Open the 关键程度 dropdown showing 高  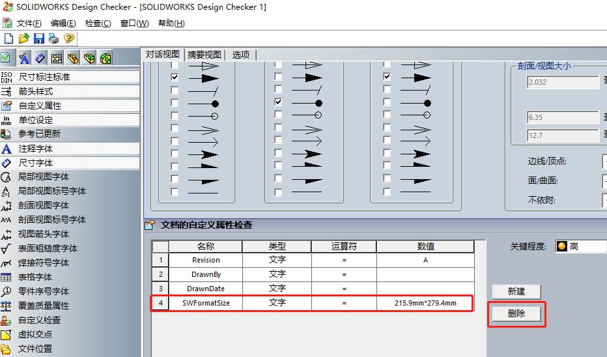coord(581,246)
